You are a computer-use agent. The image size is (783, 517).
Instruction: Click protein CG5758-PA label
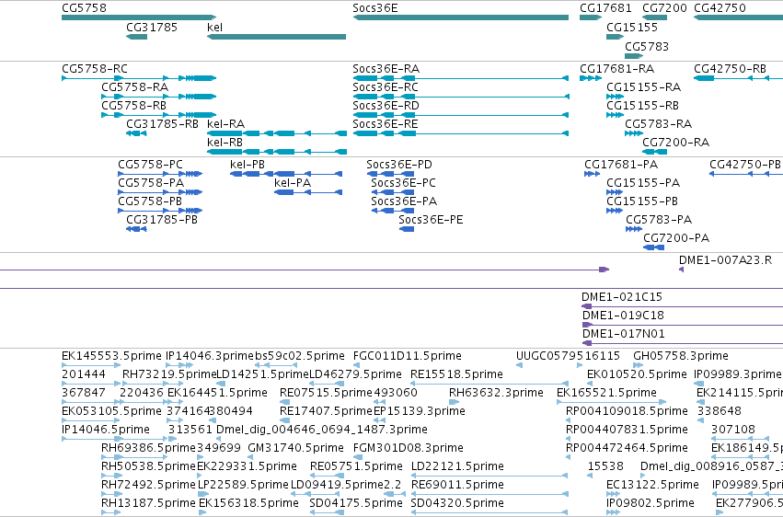point(151,183)
